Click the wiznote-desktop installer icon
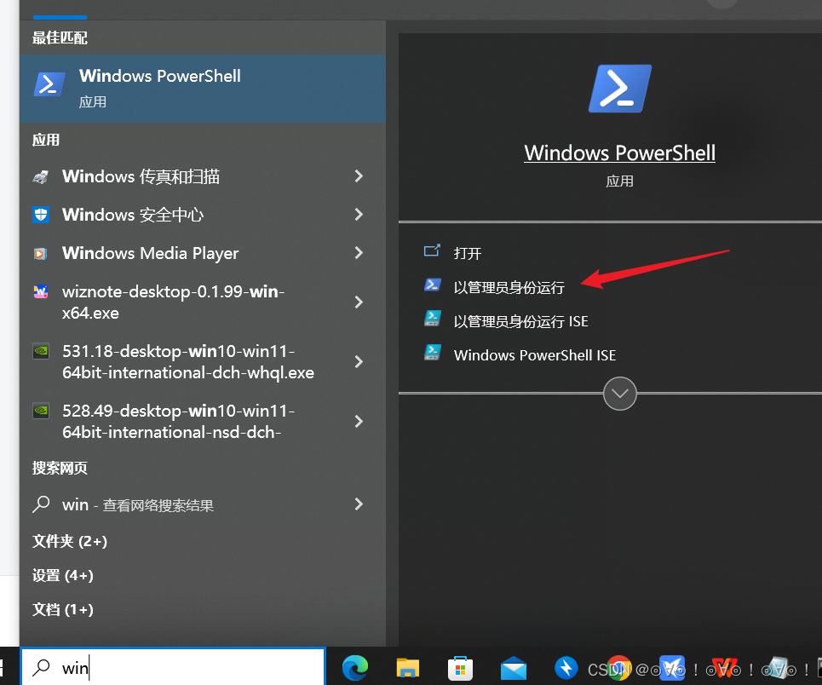 41,291
